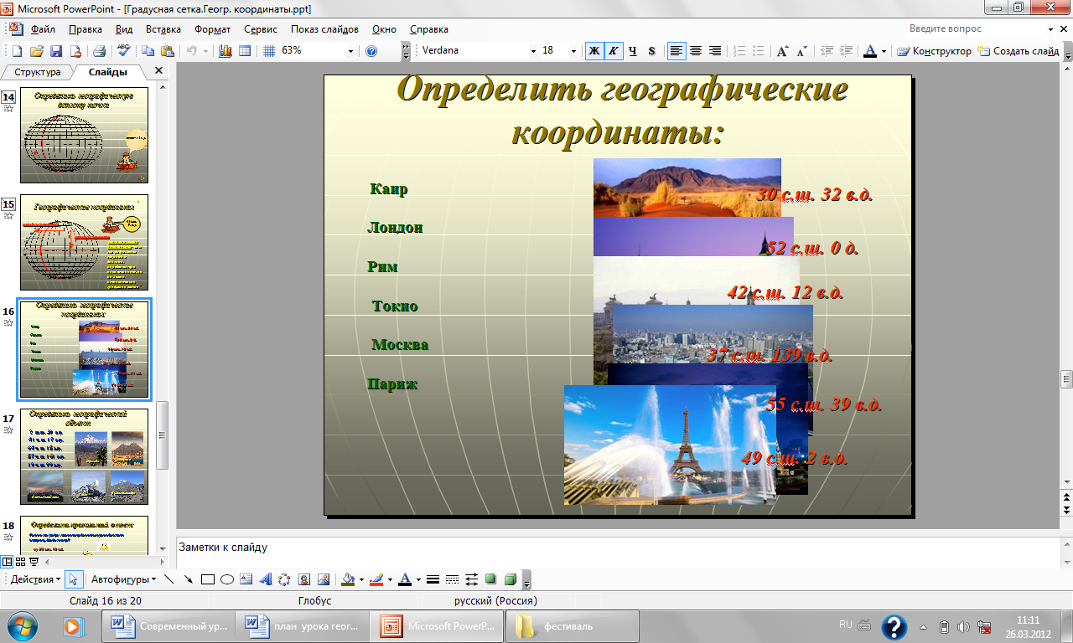1073x643 pixels.
Task: Switch to slide sorter view
Action: coord(20,561)
